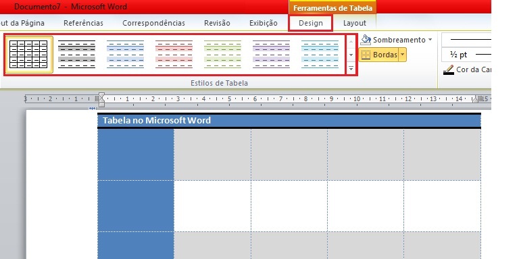Open the Correspondências tab
Screen dimensions: 519x259
click(x=153, y=23)
